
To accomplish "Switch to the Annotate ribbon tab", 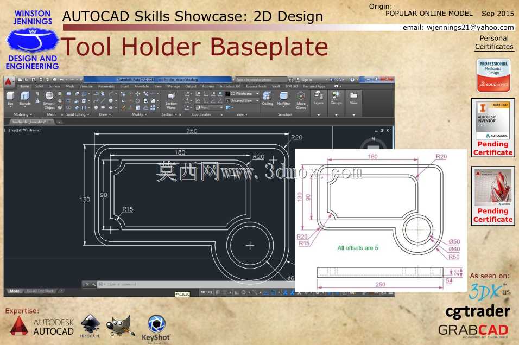I will 142,86.
